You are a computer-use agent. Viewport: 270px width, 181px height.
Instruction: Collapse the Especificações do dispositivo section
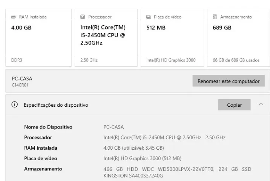tap(261, 104)
